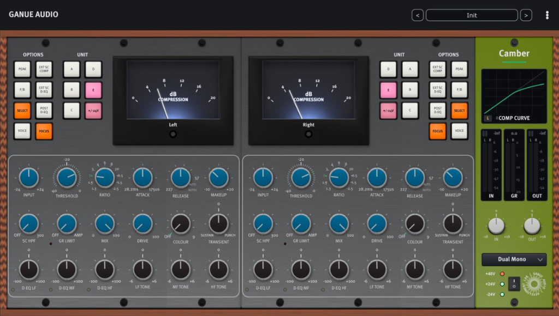
Task: Show the R channel comp curve
Action: pos(497,118)
